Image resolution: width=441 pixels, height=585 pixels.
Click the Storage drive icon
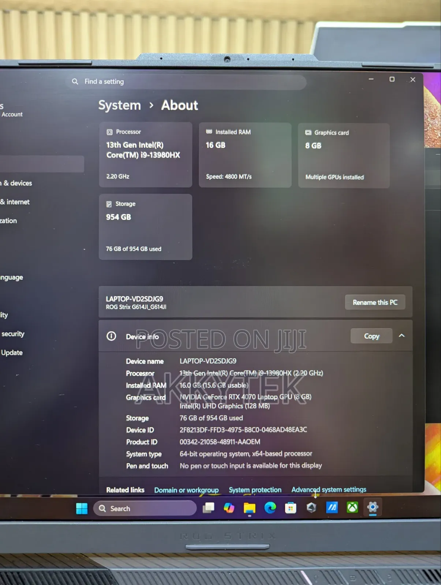pos(109,204)
